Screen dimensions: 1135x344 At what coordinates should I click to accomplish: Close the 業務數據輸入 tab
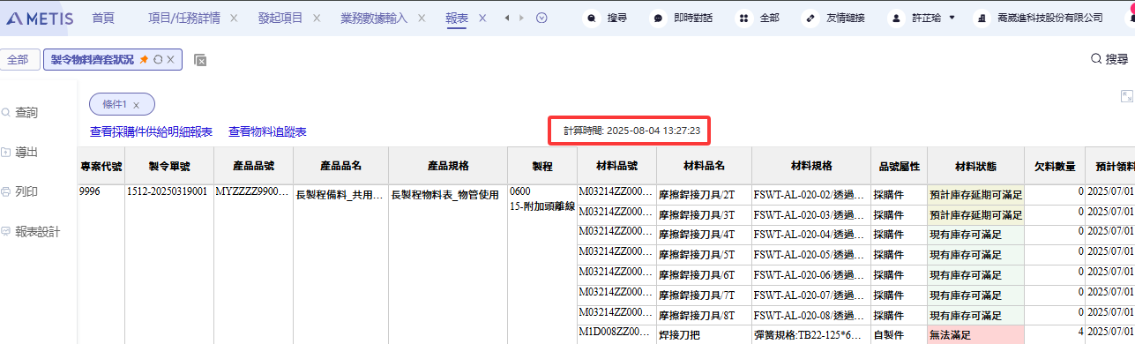pyautogui.click(x=422, y=18)
